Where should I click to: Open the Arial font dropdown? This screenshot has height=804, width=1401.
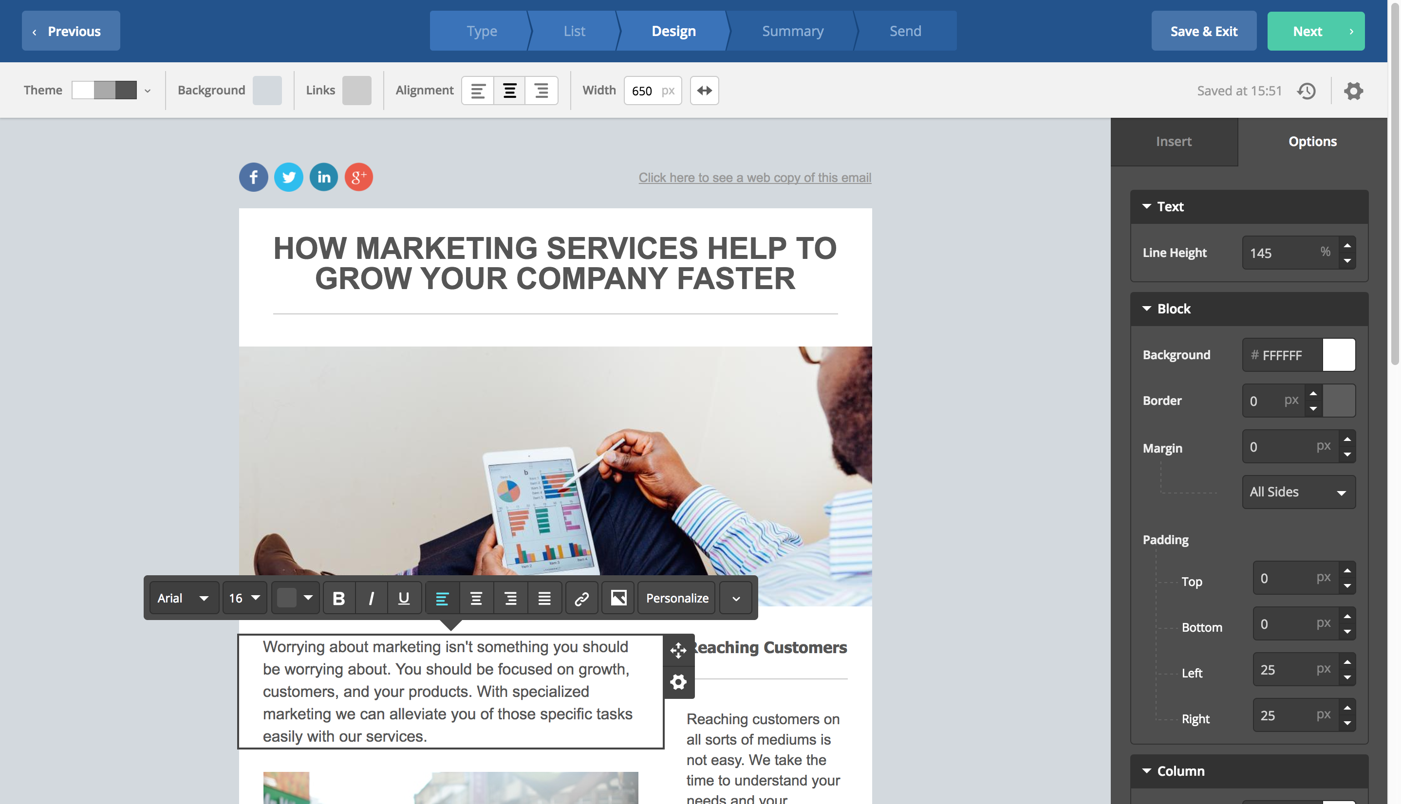183,598
